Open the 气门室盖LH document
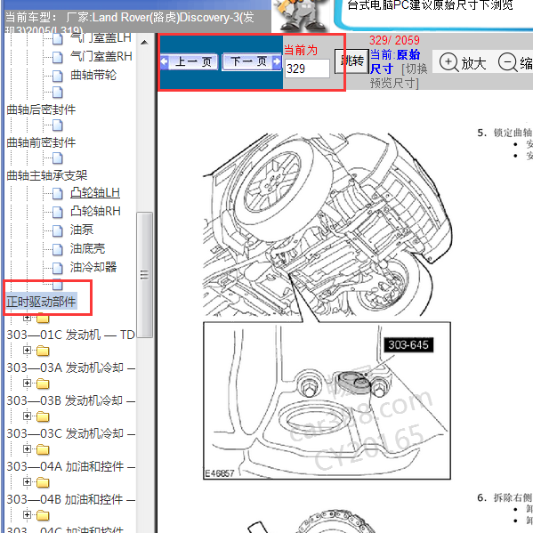Viewport: 533px width, 533px height. (x=101, y=38)
